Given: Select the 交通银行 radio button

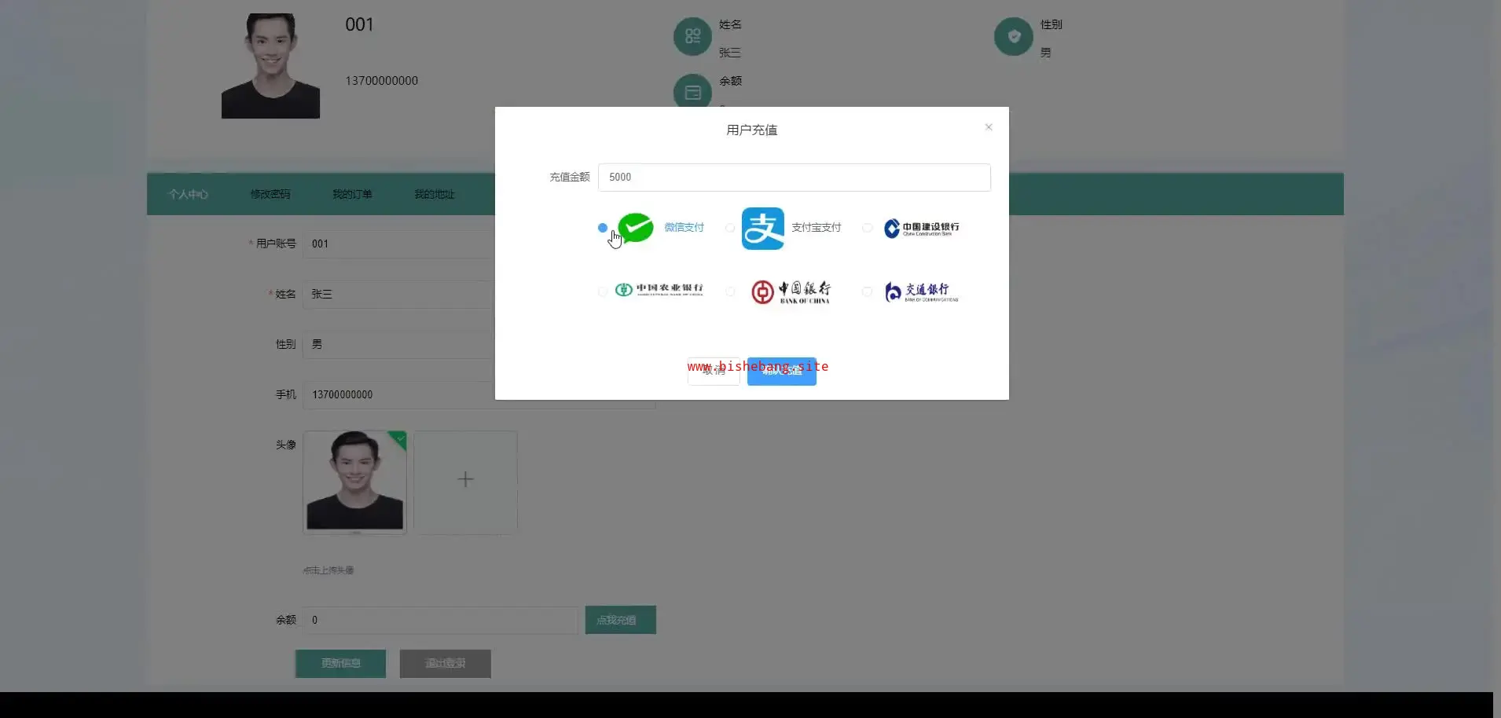Looking at the screenshot, I should point(867,291).
